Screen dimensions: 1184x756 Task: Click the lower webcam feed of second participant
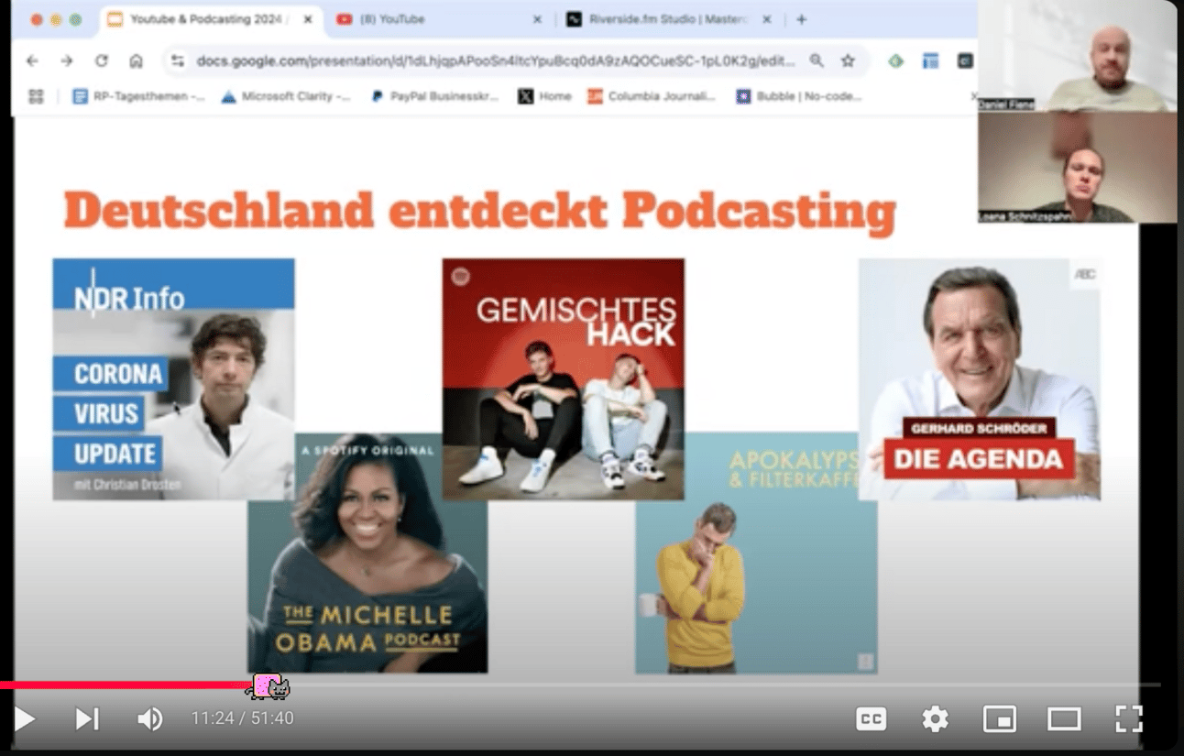pyautogui.click(x=1078, y=168)
